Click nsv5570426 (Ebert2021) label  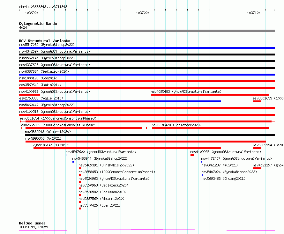pos(100,205)
